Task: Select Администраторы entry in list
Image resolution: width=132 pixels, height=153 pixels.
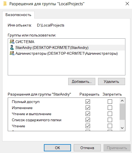Action: pos(67,53)
